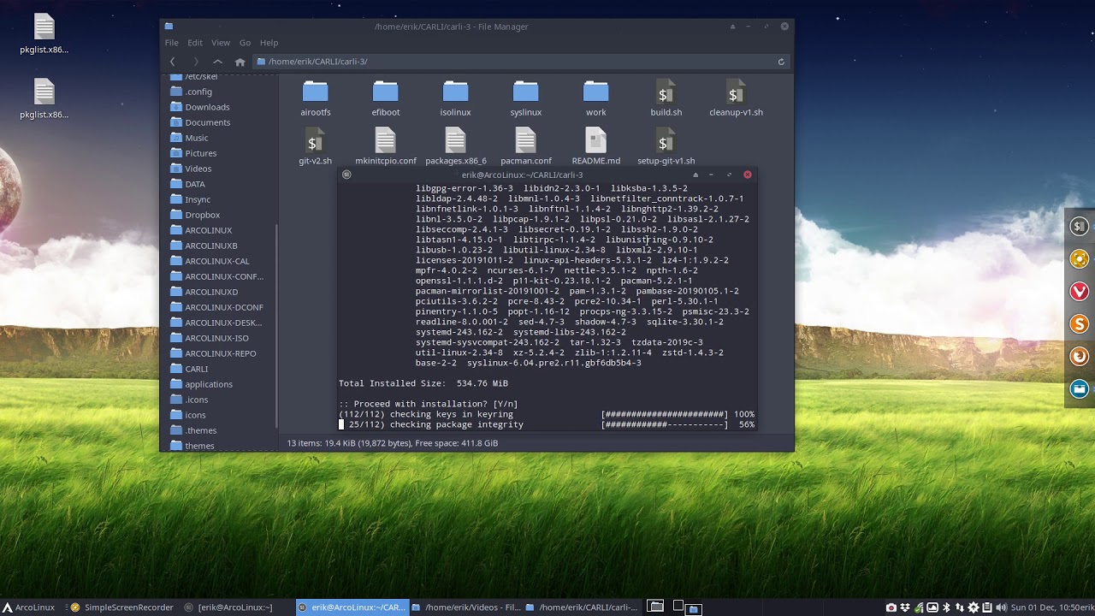This screenshot has width=1095, height=616.
Task: Open Downloads in the sidebar
Action: (207, 107)
